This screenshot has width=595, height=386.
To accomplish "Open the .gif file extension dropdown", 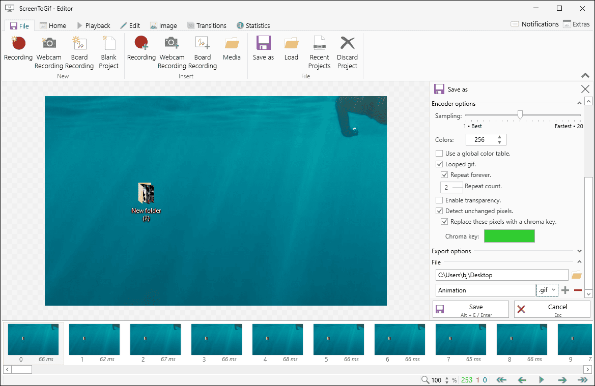I will click(x=547, y=290).
